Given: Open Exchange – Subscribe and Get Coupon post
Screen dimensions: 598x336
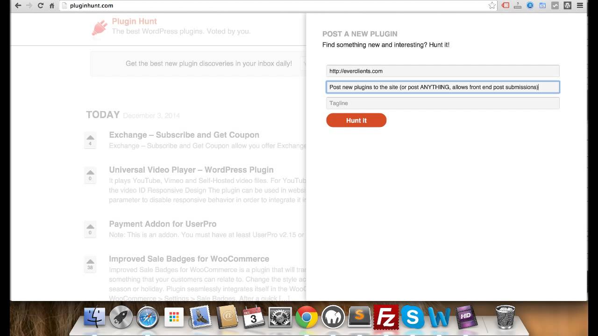Looking at the screenshot, I should coord(184,135).
